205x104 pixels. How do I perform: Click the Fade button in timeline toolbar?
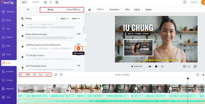click(x=28, y=75)
